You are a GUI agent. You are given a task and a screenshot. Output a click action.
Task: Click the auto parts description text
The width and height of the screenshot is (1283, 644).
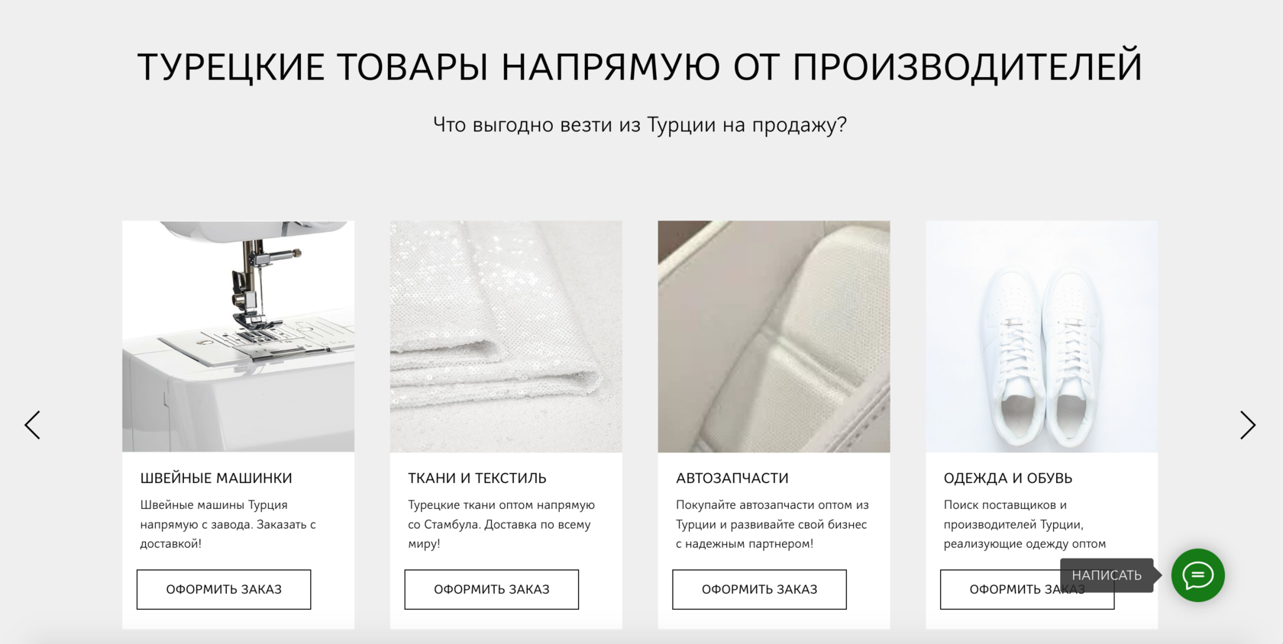772,524
